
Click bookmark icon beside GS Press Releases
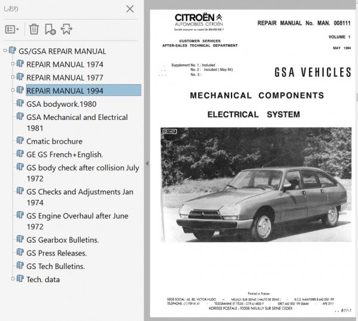click(x=20, y=252)
